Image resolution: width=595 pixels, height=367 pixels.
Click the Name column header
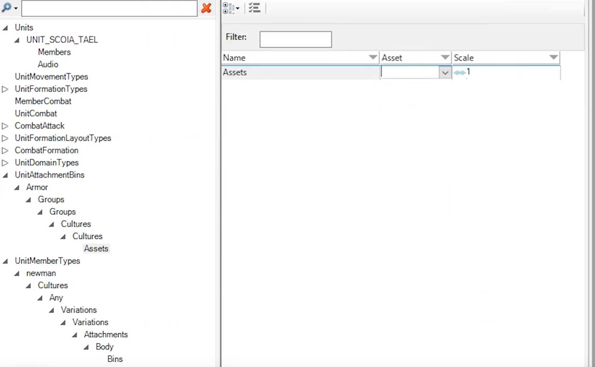(x=300, y=58)
